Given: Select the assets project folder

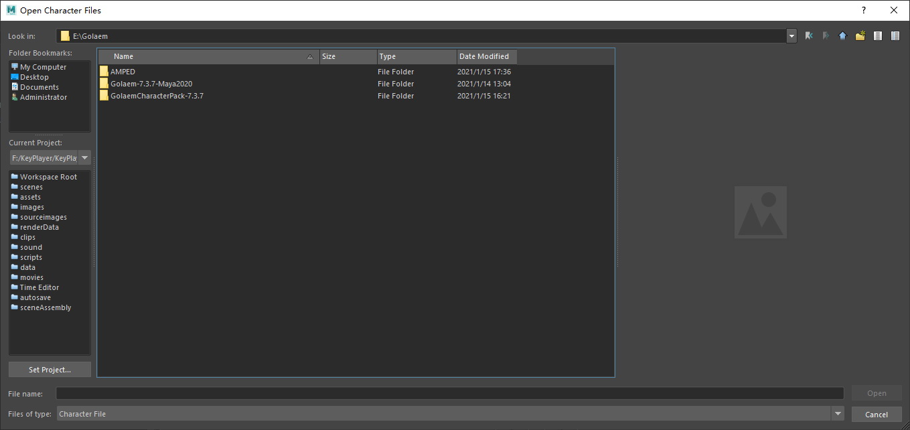Looking at the screenshot, I should coord(30,197).
